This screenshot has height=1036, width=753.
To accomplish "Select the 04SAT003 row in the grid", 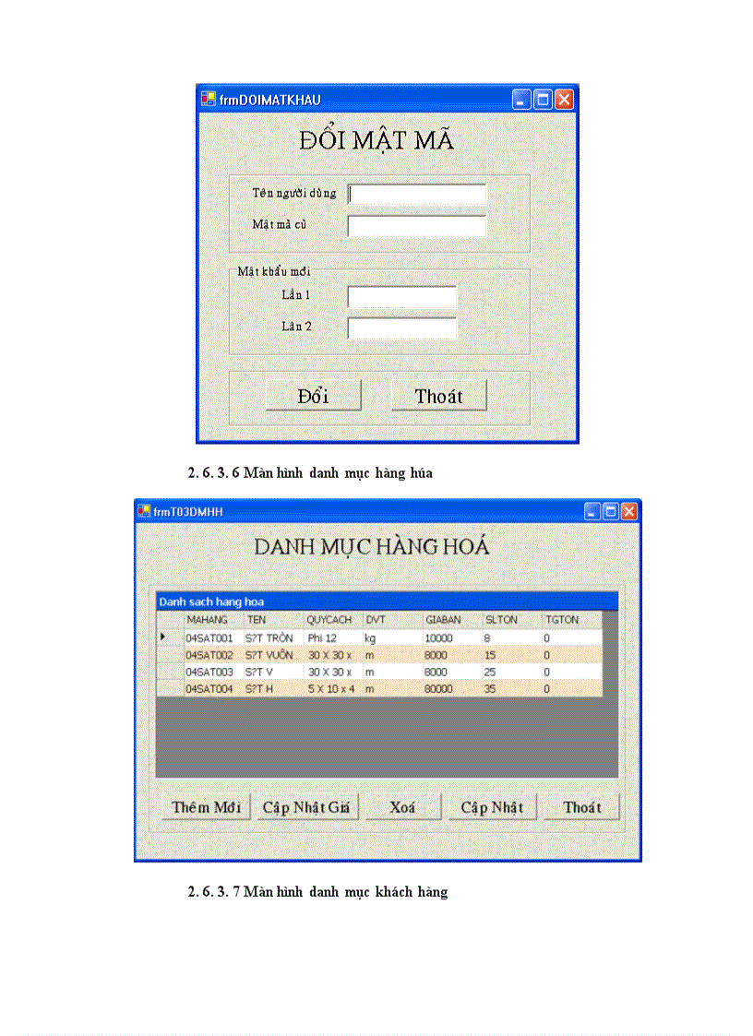I will pos(209,673).
